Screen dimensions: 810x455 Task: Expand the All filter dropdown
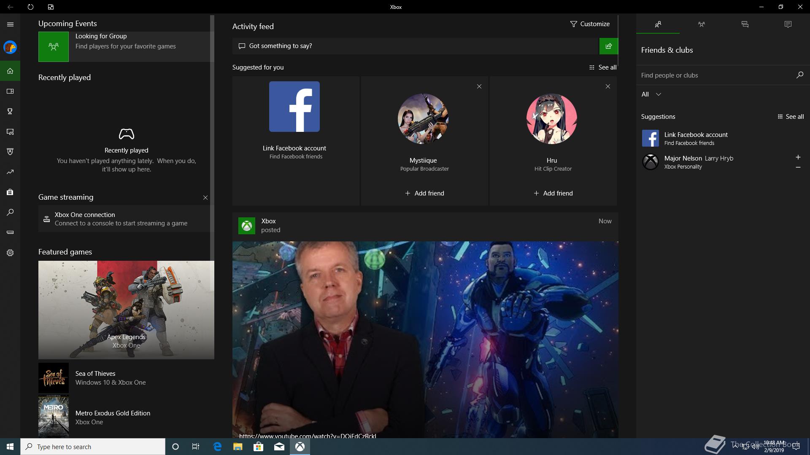click(x=651, y=94)
